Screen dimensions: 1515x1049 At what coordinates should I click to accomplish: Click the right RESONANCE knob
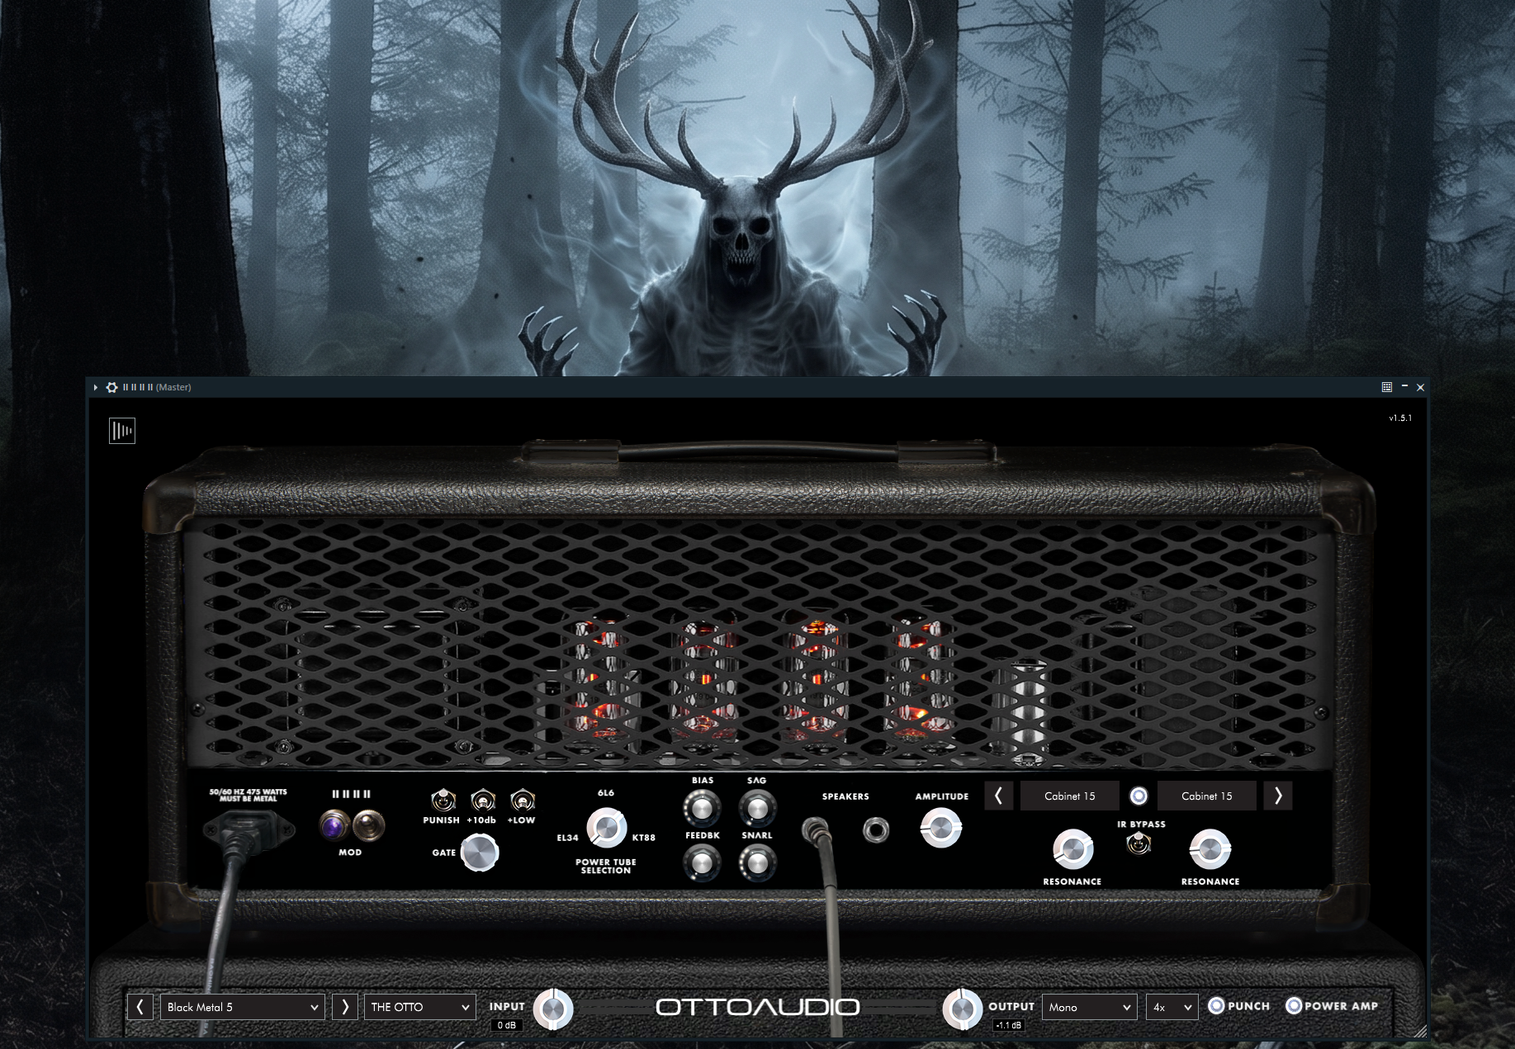(x=1210, y=849)
